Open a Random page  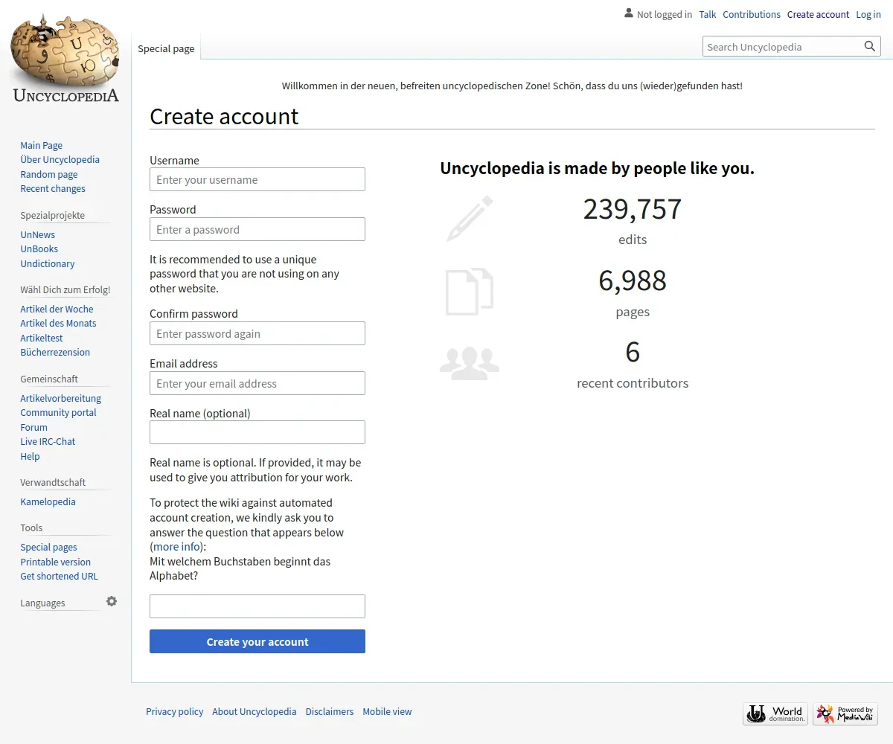[x=49, y=174]
